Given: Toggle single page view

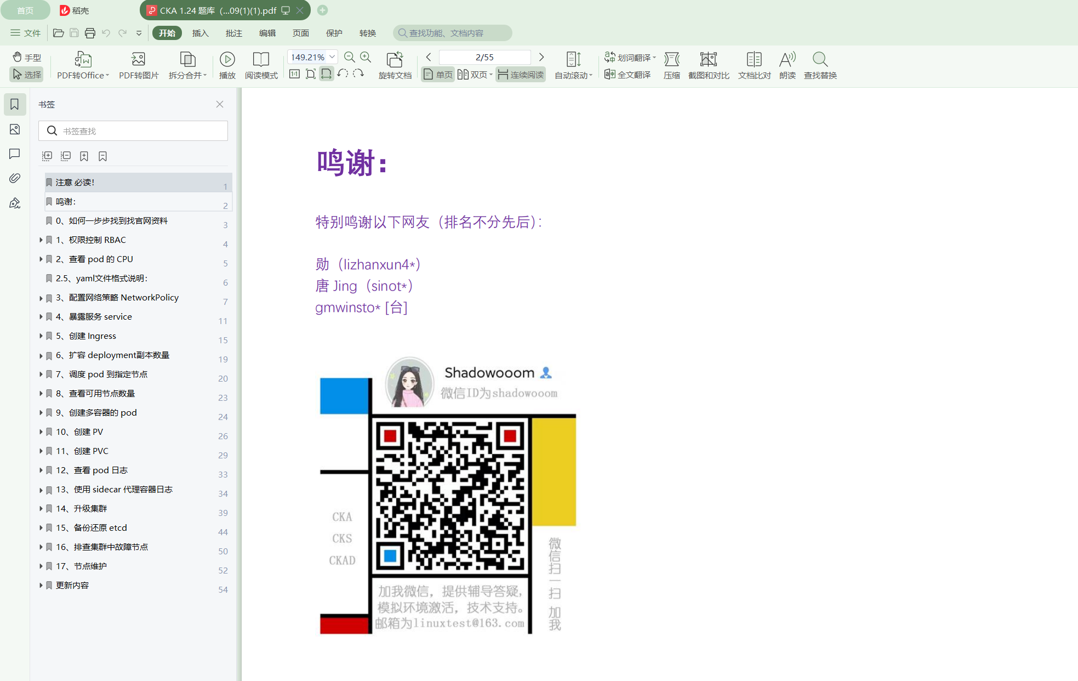Looking at the screenshot, I should (438, 75).
